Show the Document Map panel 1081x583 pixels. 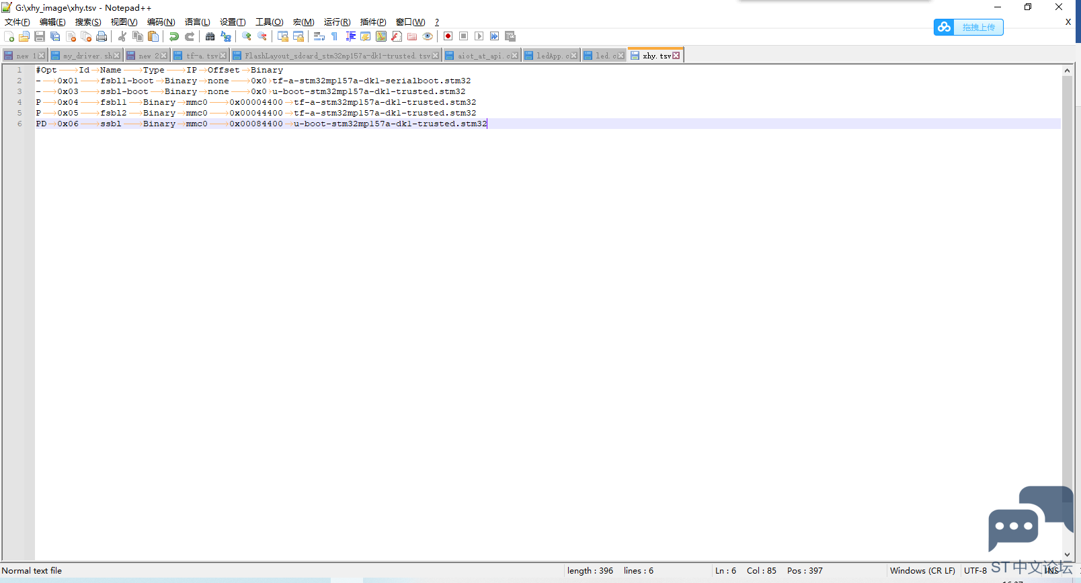381,36
